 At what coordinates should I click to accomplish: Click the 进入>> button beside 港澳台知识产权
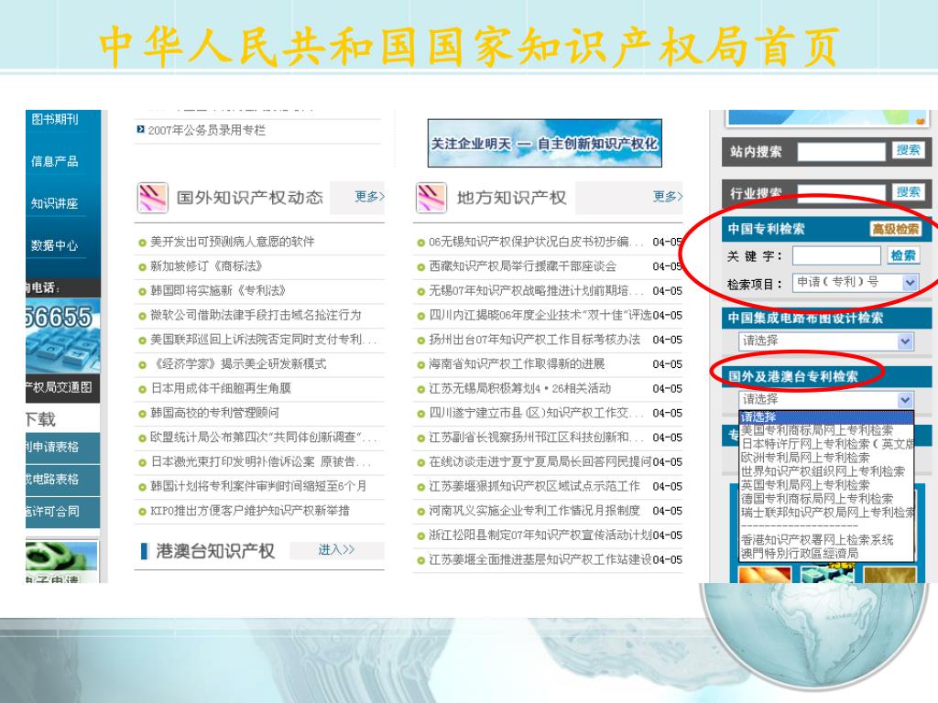point(336,550)
